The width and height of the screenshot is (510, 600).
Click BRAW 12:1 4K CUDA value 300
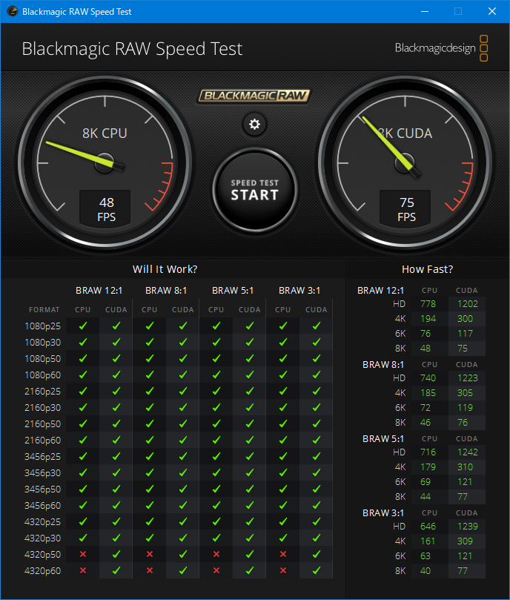point(465,318)
